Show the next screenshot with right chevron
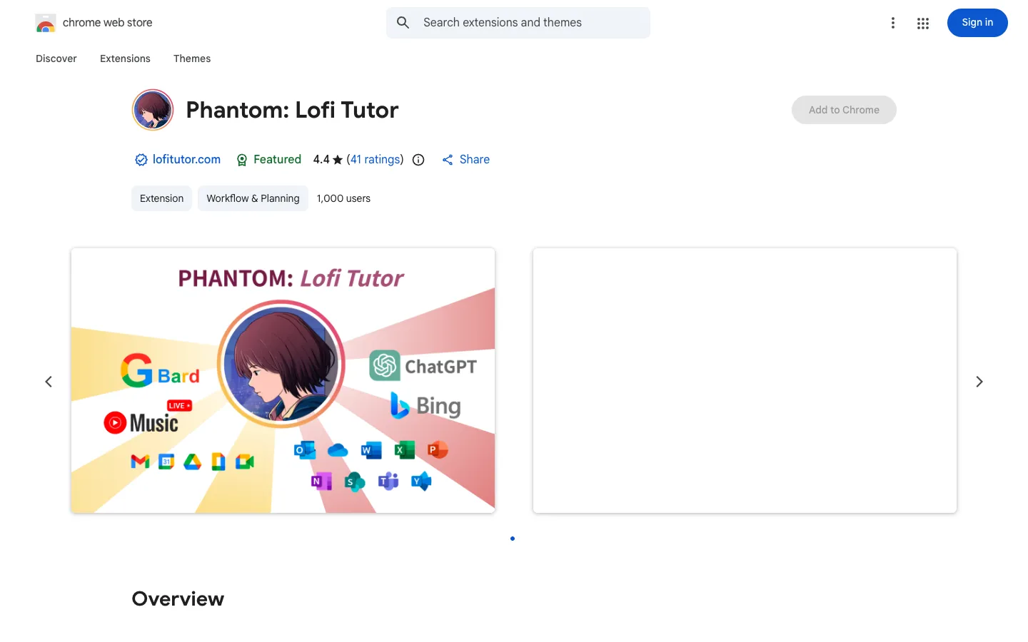 coord(979,382)
